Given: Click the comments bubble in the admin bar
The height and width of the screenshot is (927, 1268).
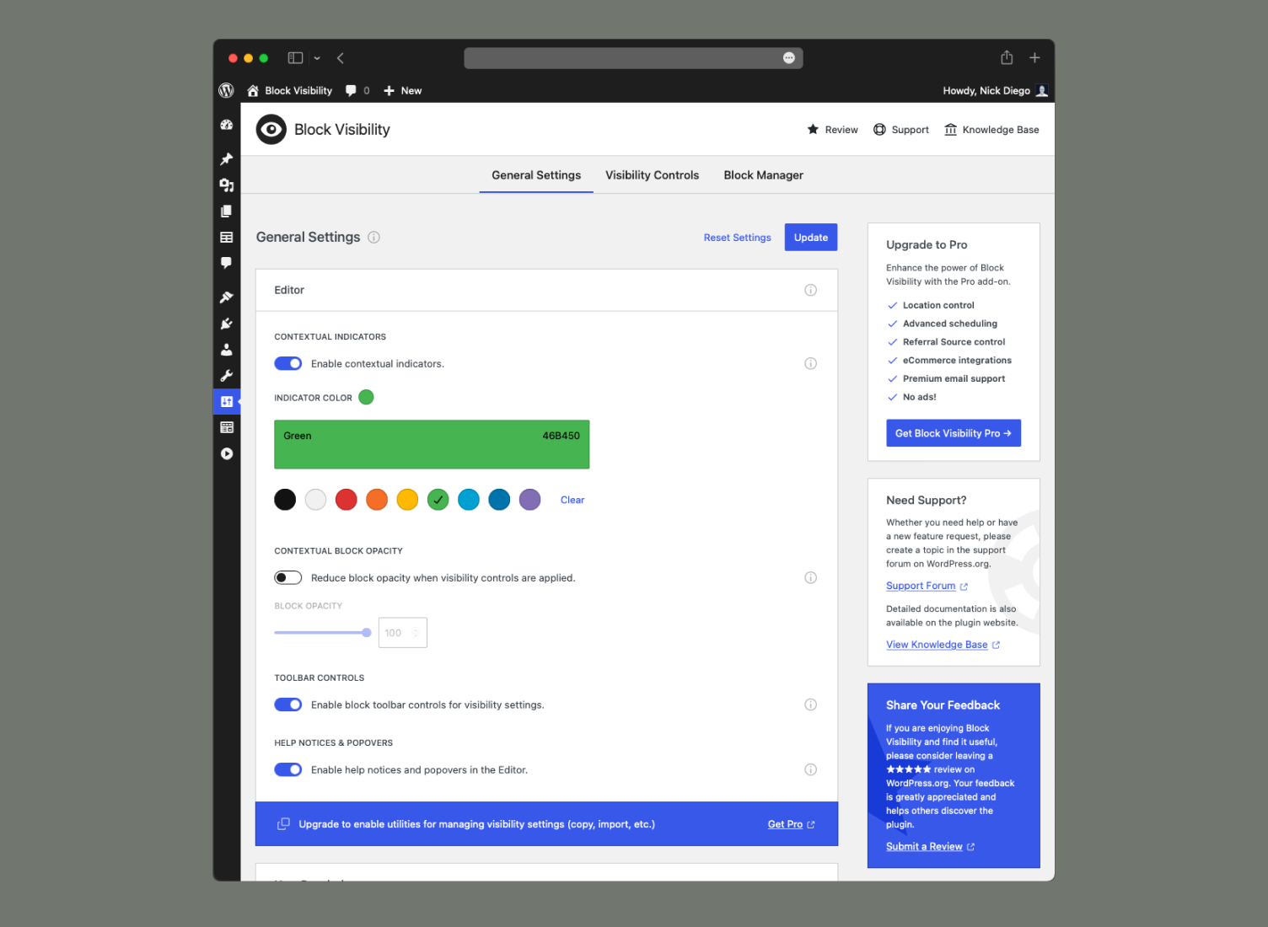Looking at the screenshot, I should pyautogui.click(x=357, y=90).
